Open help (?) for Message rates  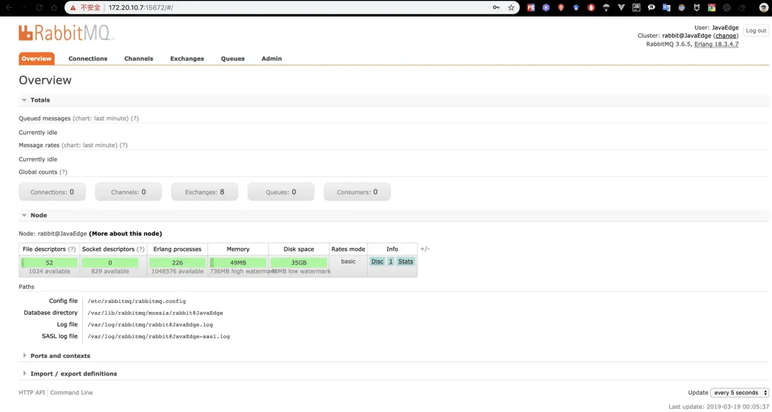[124, 145]
